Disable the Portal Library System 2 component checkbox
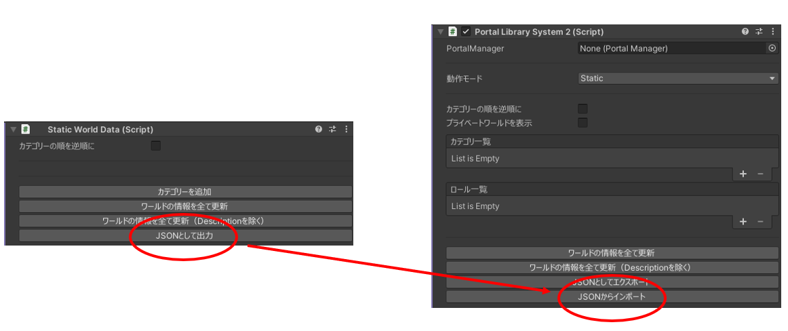This screenshot has height=331, width=788. pos(466,32)
